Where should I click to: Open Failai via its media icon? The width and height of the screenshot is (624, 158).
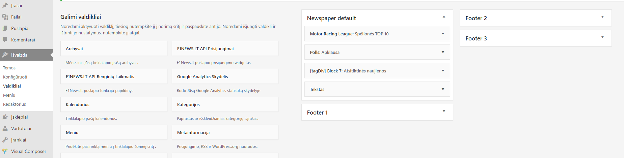point(5,17)
